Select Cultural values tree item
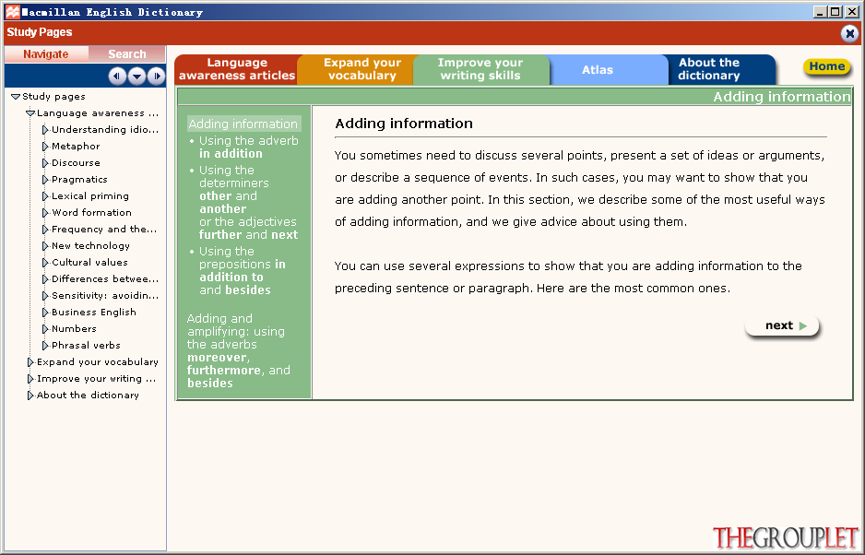This screenshot has width=865, height=555. pos(89,262)
